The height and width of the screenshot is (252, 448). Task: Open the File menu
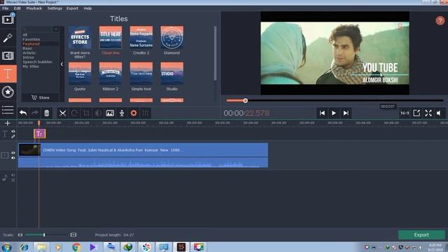(6, 8)
